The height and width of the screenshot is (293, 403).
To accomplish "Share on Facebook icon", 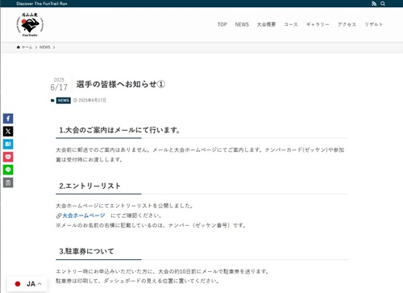I will click(8, 119).
